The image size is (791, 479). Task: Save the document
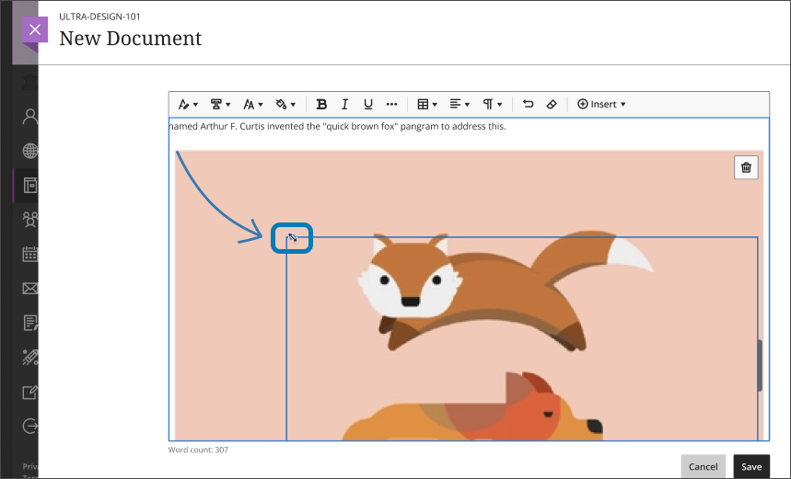tap(751, 466)
